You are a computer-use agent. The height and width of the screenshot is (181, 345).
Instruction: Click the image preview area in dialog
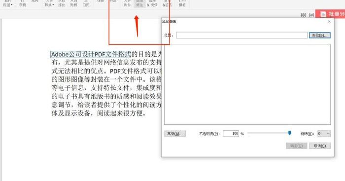point(247,84)
